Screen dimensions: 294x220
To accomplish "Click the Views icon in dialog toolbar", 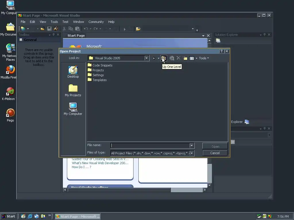I will click(x=192, y=58).
